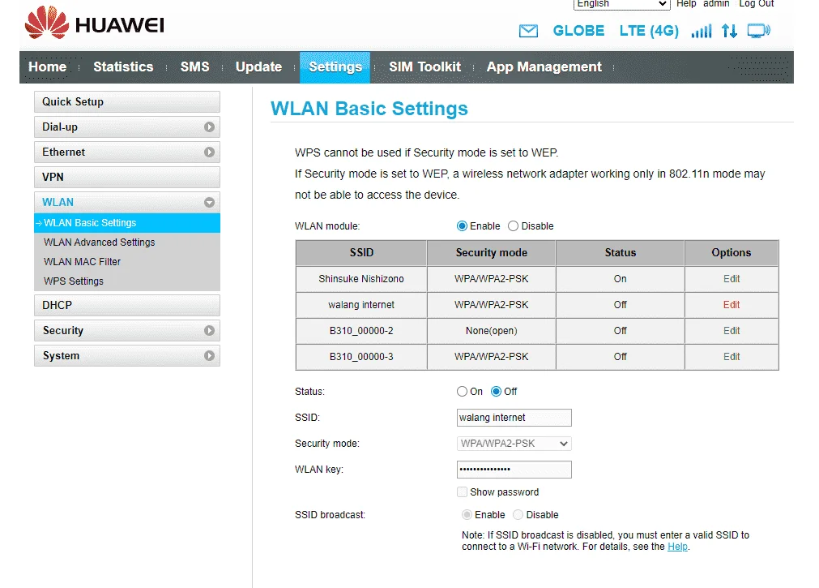Click the SSID column header

[x=361, y=253]
